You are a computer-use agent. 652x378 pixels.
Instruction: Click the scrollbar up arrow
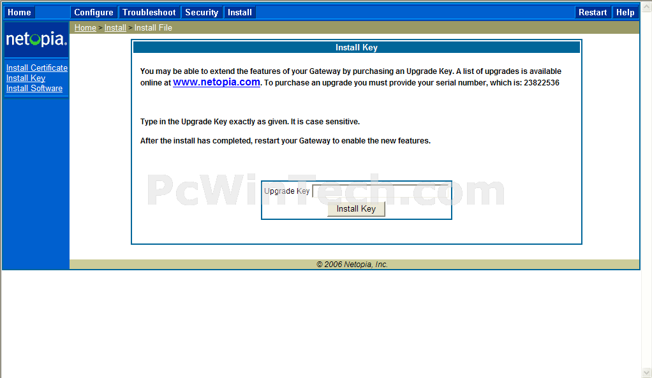coord(647,6)
